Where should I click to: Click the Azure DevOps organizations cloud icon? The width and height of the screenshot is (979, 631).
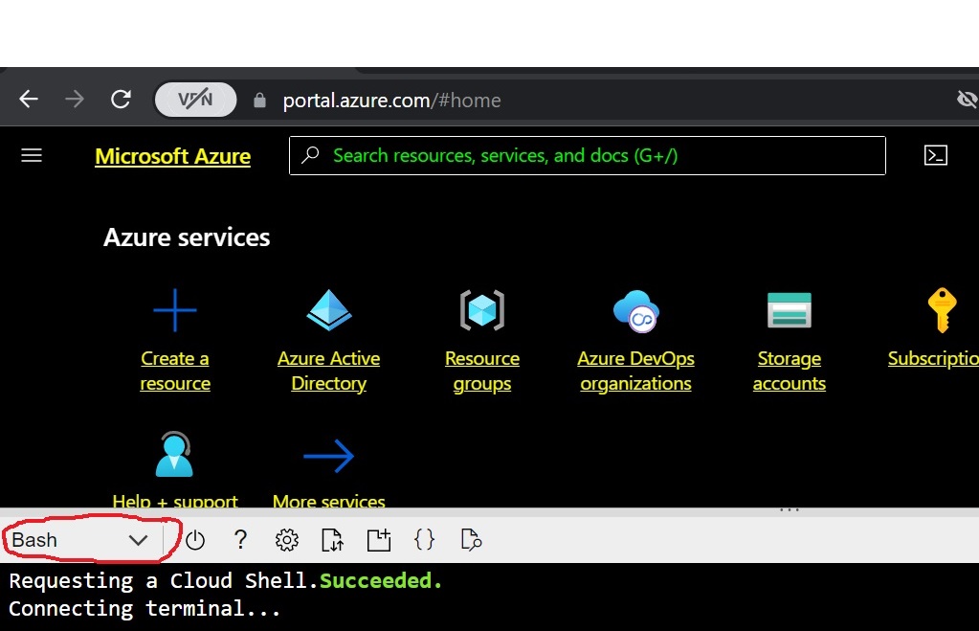coord(635,310)
